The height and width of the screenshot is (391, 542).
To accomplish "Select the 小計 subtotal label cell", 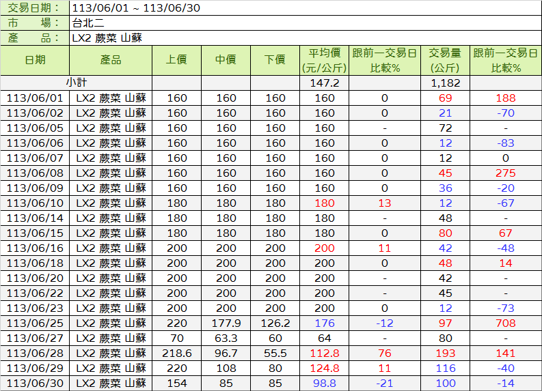I will 76,83.
